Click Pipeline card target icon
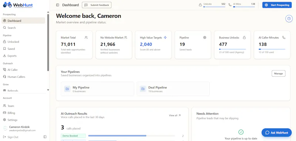This screenshot has width=296, height=141. [205, 37]
